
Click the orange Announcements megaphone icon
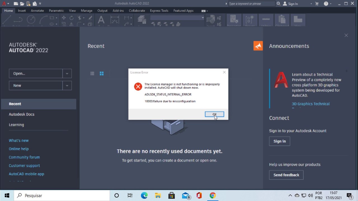258,46
